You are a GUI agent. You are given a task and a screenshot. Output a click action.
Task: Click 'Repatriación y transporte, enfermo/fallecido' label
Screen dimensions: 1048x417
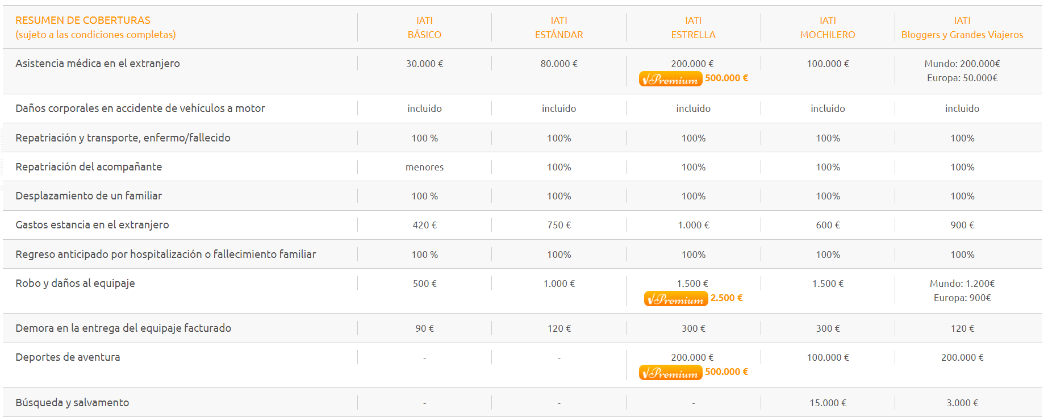(123, 138)
